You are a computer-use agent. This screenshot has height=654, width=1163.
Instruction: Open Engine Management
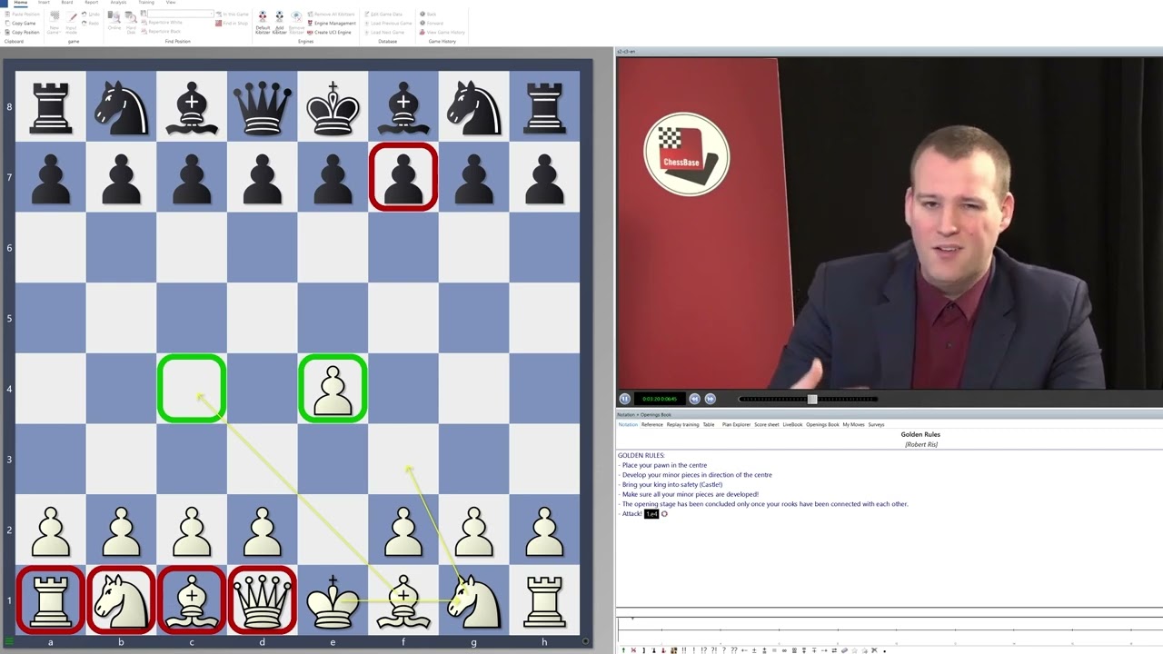point(330,23)
